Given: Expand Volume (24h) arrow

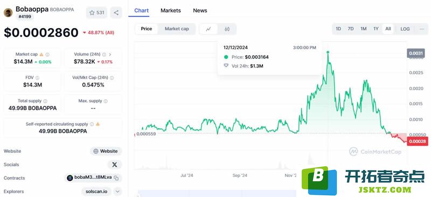Looking at the screenshot, I should tap(110, 55).
